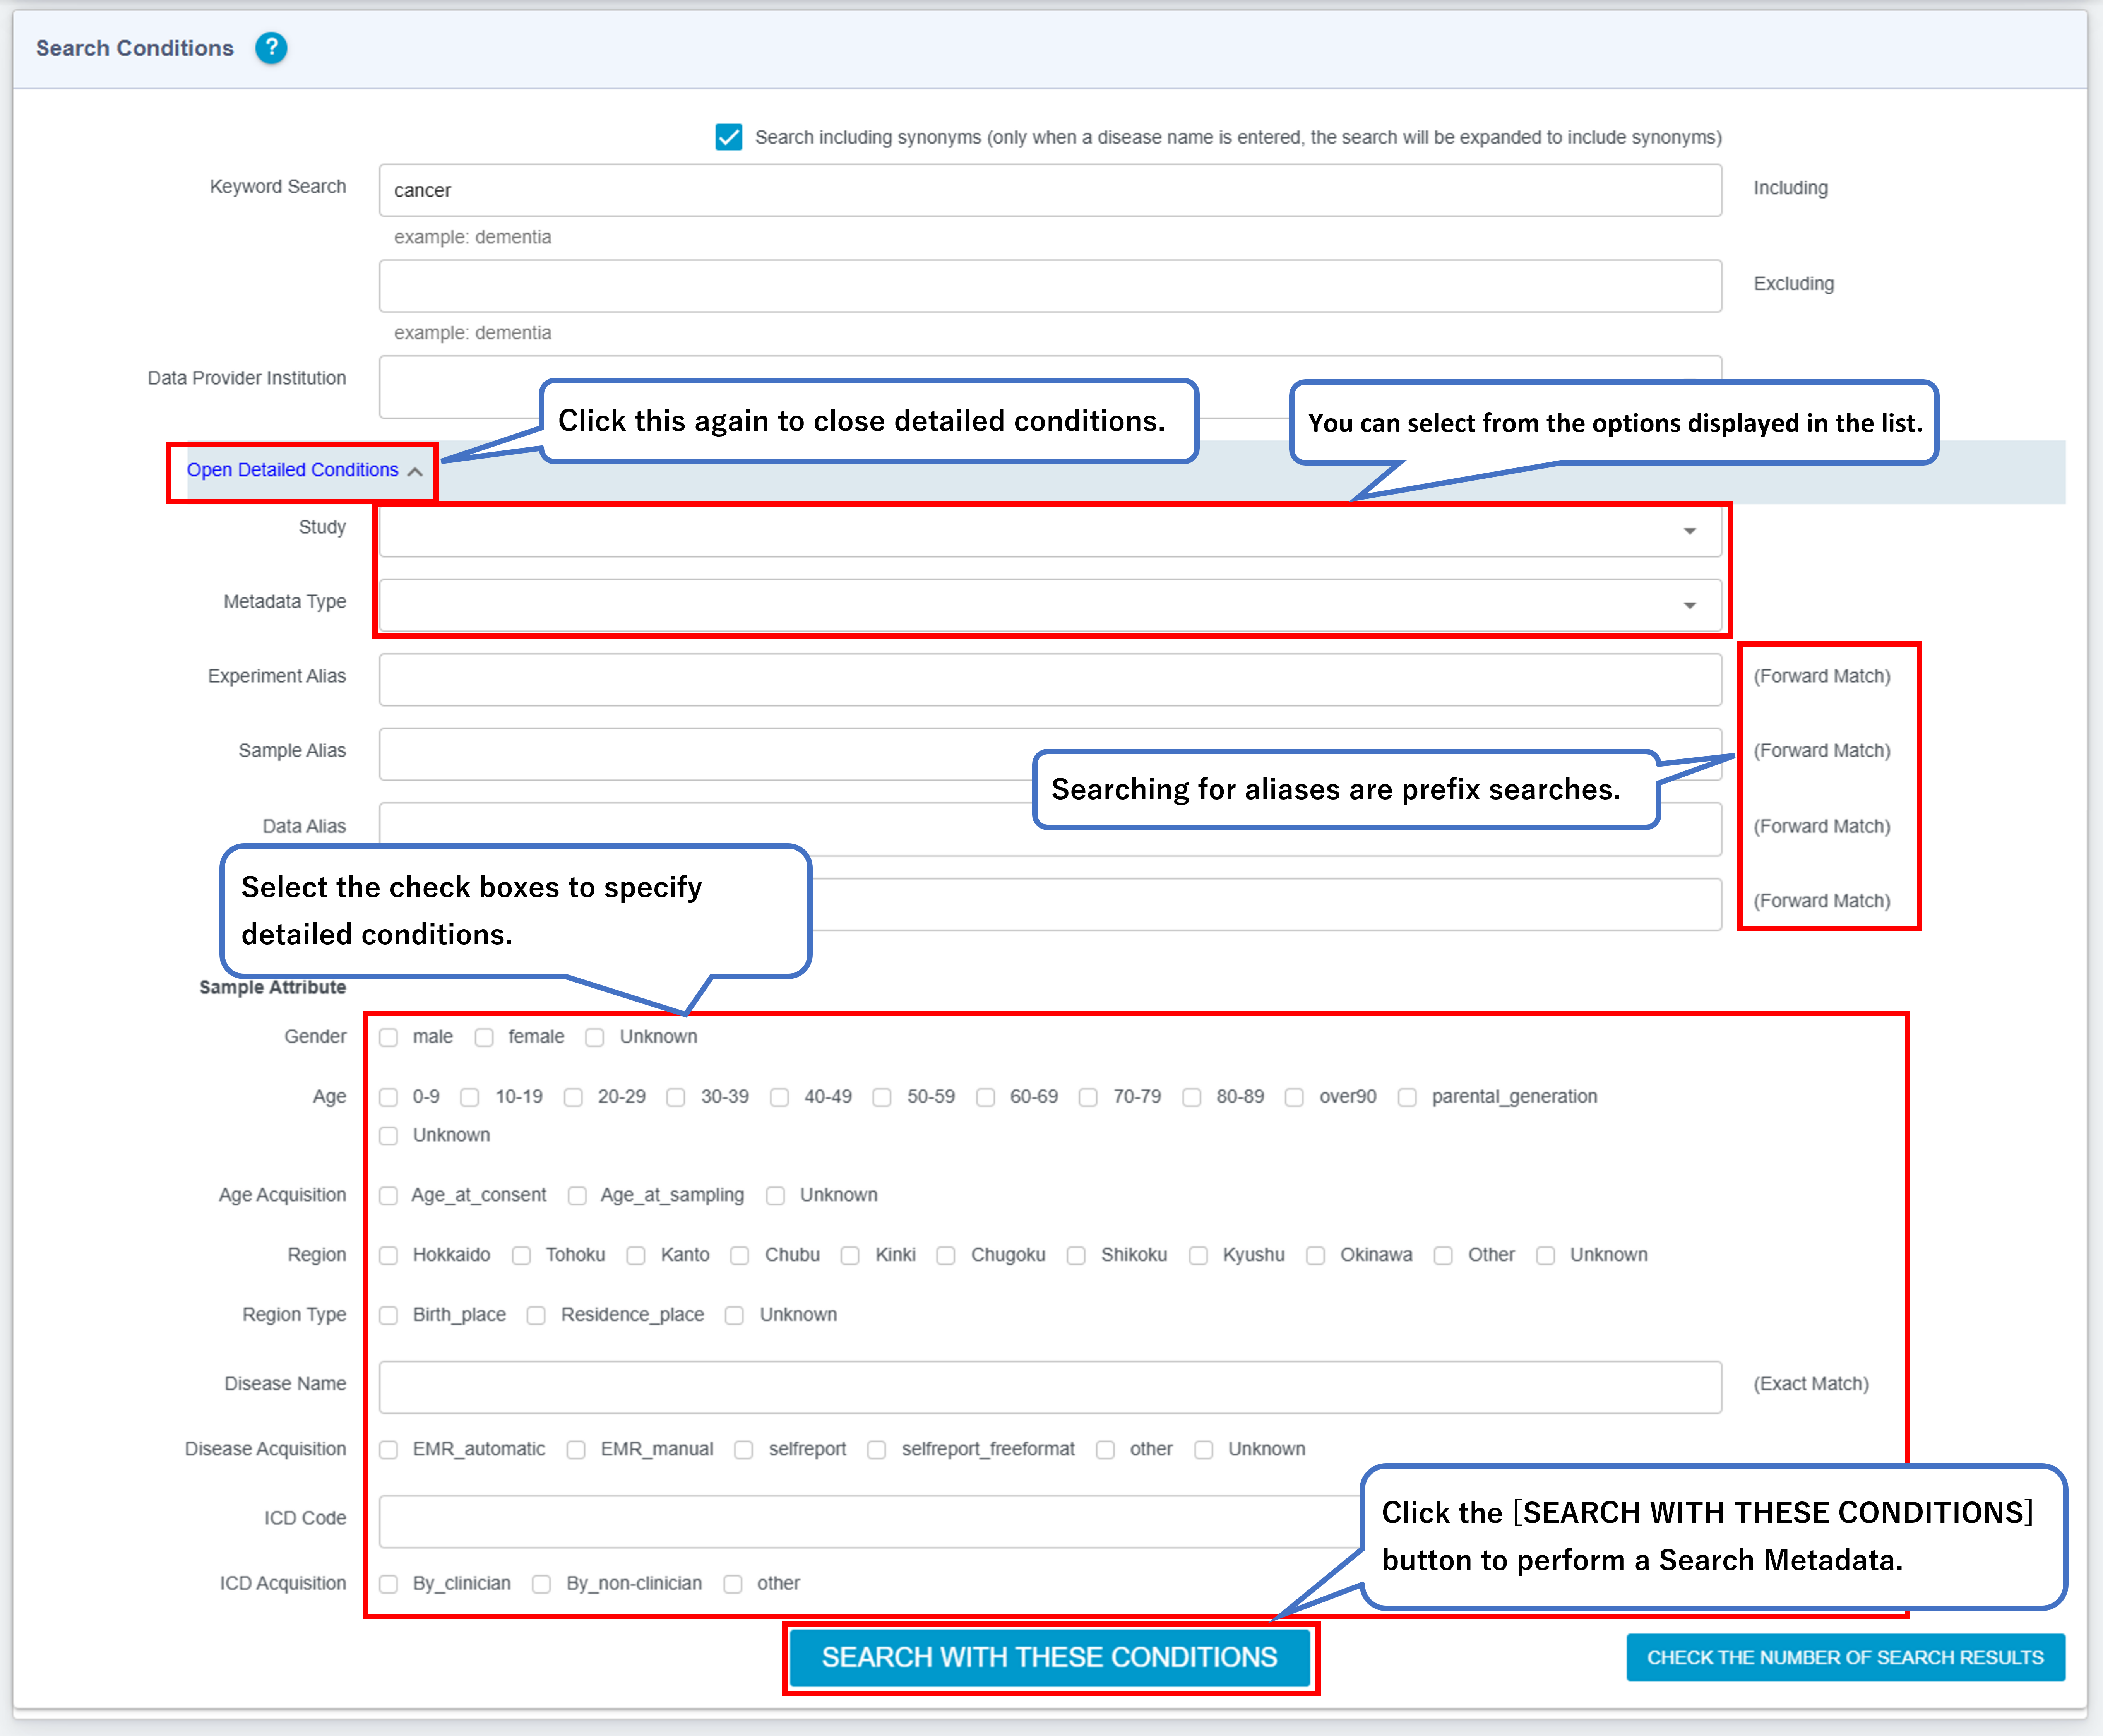Image resolution: width=2103 pixels, height=1736 pixels.
Task: Select the Okinawa region checkbox
Action: click(1316, 1256)
